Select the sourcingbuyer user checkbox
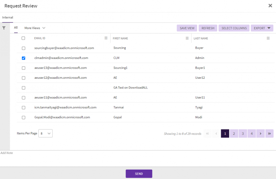Image resolution: width=276 pixels, height=179 pixels. (24, 48)
